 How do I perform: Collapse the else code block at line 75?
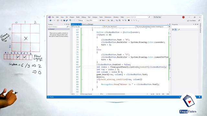tap(82, 50)
